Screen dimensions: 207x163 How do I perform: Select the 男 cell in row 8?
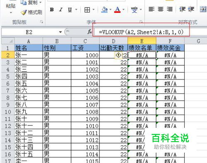pyautogui.click(x=57, y=98)
